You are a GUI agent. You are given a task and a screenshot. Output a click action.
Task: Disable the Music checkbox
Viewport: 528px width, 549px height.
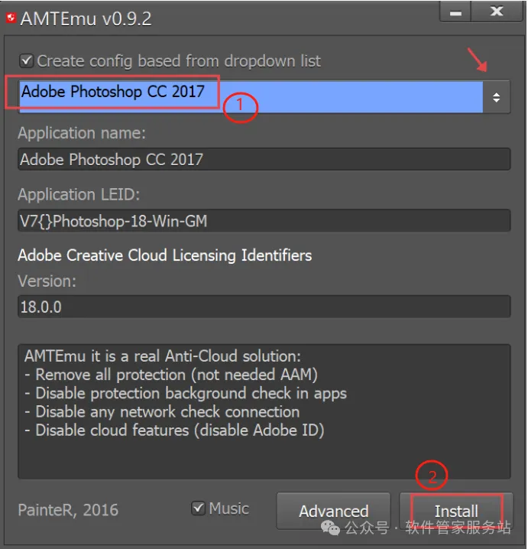coord(198,508)
